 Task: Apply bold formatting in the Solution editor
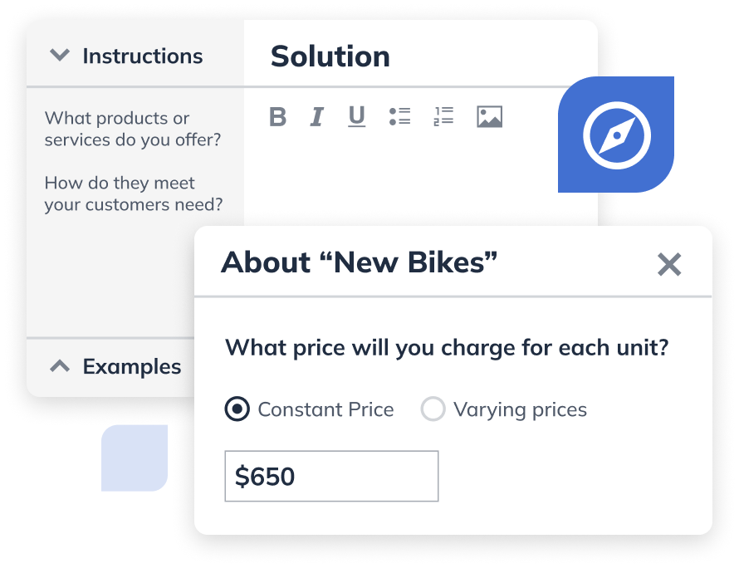click(278, 116)
